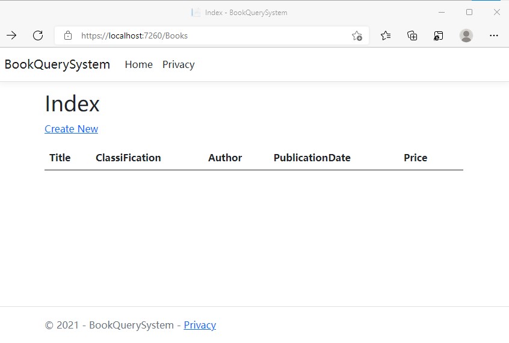Close the browser window
The image size is (509, 343).
(x=496, y=13)
